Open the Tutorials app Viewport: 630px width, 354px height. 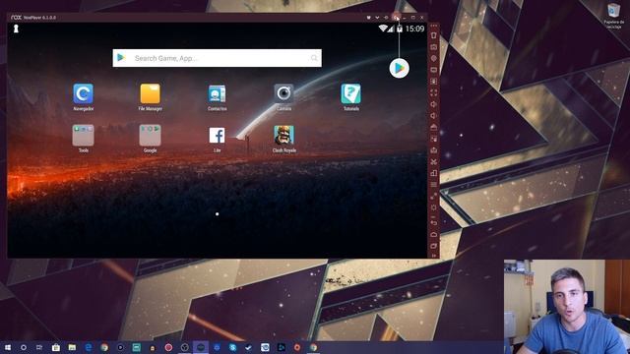pos(350,93)
